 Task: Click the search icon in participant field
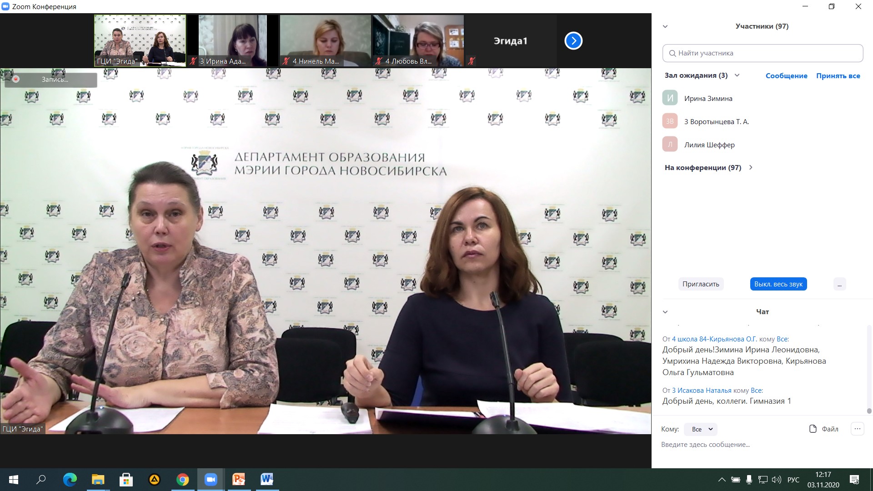pyautogui.click(x=672, y=53)
